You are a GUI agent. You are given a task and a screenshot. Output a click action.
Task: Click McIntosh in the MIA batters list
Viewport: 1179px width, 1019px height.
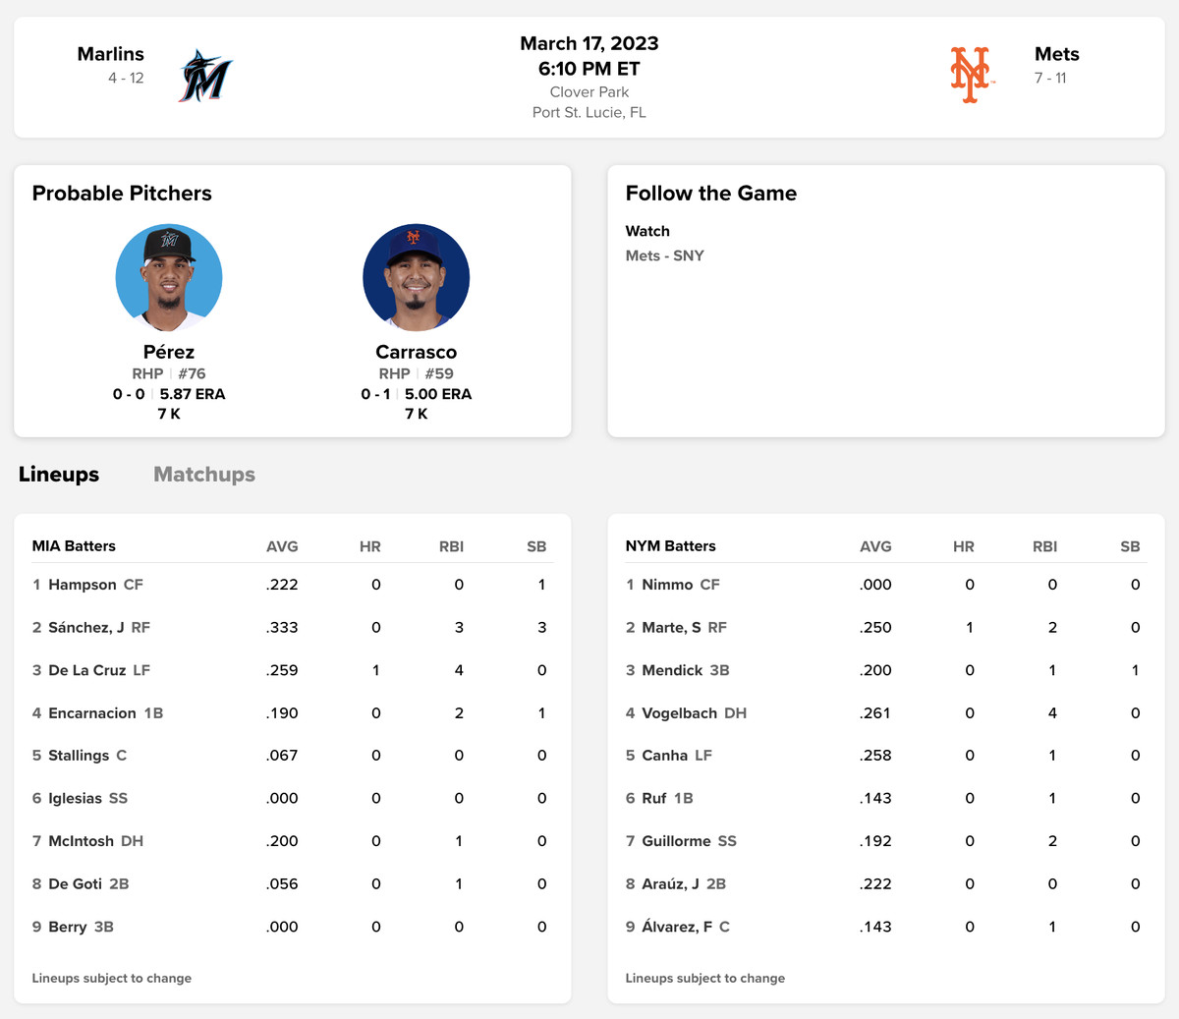84,841
